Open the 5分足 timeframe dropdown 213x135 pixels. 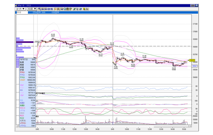coord(32,9)
